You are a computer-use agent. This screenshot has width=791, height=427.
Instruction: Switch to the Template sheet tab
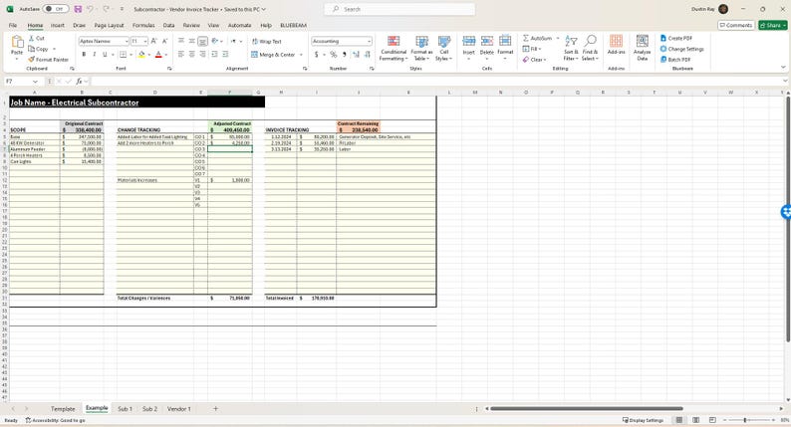[x=63, y=409]
